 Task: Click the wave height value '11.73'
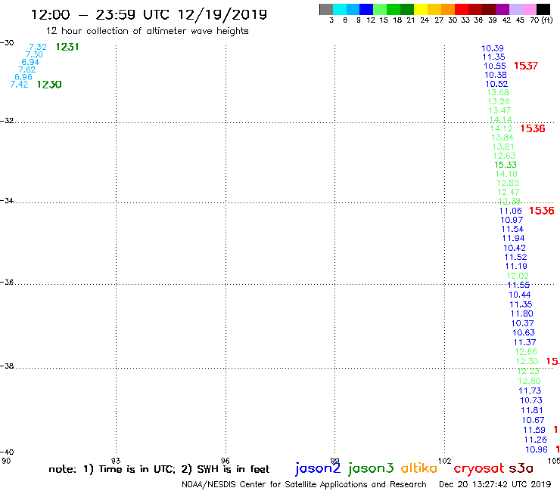click(x=530, y=391)
